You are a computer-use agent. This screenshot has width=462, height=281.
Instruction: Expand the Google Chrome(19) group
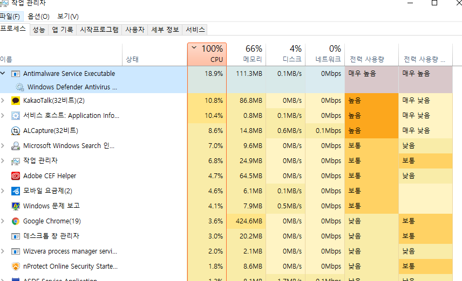pos(3,221)
